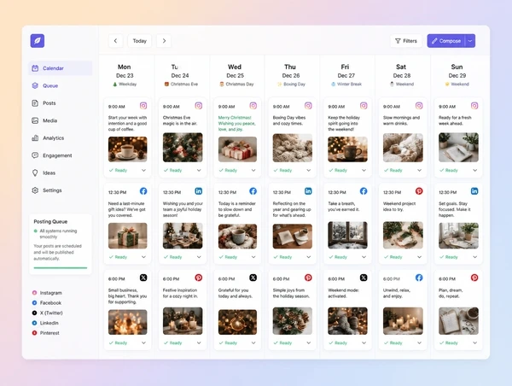Image resolution: width=512 pixels, height=386 pixels.
Task: Click Ready status on Sat 6:00 PM post
Action: (x=393, y=342)
